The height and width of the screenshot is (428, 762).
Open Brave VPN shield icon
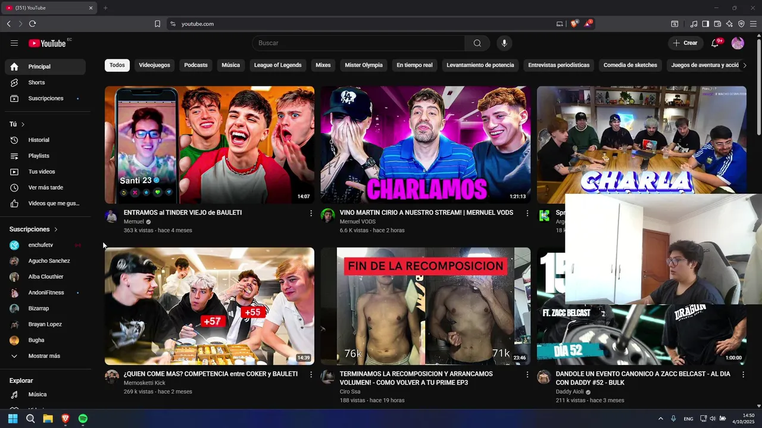[x=741, y=24]
